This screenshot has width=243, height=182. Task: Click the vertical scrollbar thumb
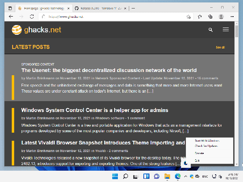237,32
